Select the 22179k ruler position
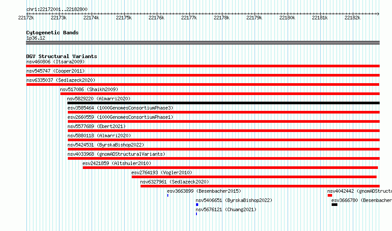Viewport: 392px width, 231px height. (x=254, y=18)
